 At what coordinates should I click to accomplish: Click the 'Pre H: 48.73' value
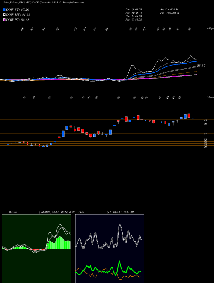(134, 13)
